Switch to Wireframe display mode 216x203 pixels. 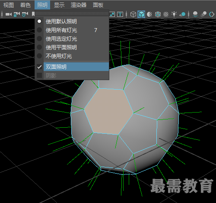pos(133,14)
